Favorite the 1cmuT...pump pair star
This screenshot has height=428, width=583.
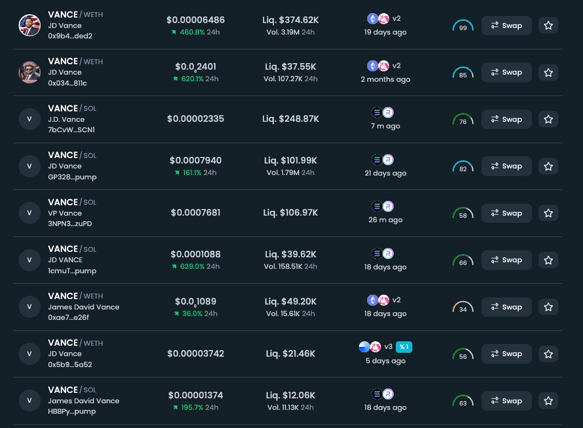pyautogui.click(x=548, y=260)
